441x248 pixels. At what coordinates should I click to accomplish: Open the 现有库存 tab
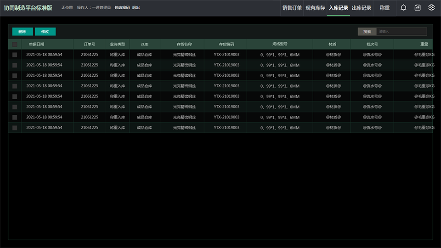(x=315, y=8)
